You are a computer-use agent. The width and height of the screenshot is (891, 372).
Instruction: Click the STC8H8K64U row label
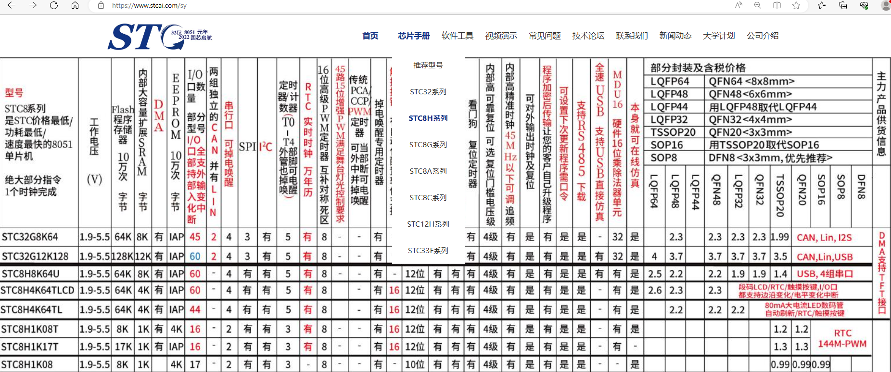coord(31,274)
